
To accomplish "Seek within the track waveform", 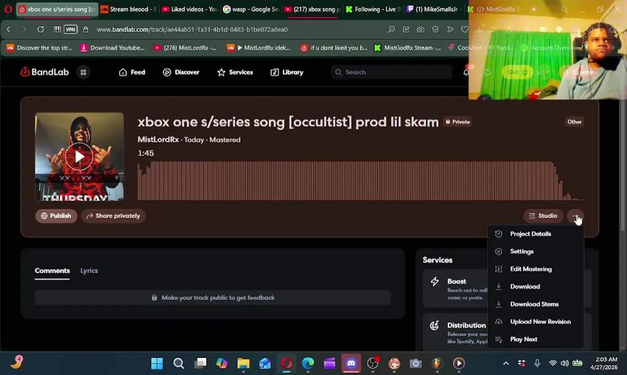I will (360, 181).
